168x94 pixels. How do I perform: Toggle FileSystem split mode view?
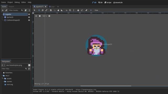[x=29, y=65]
